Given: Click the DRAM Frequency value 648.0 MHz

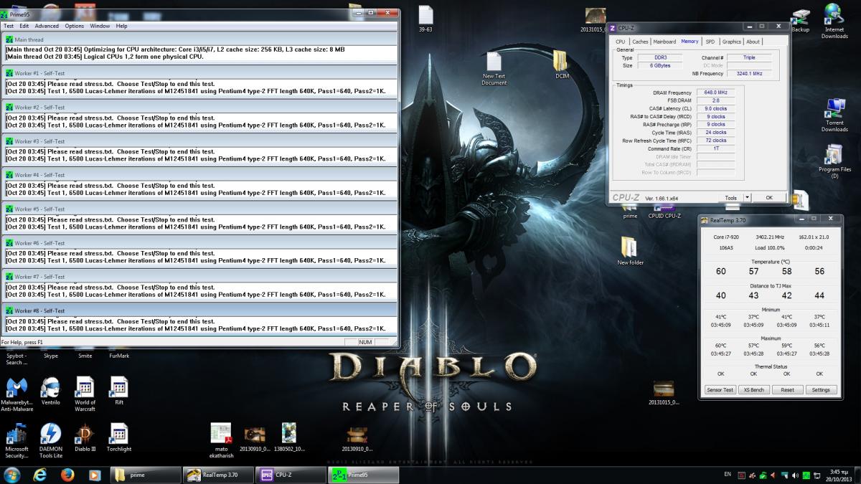Looking at the screenshot, I should [x=716, y=92].
